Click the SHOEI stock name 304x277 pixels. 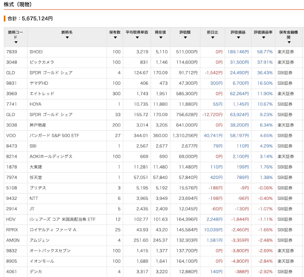point(36,52)
